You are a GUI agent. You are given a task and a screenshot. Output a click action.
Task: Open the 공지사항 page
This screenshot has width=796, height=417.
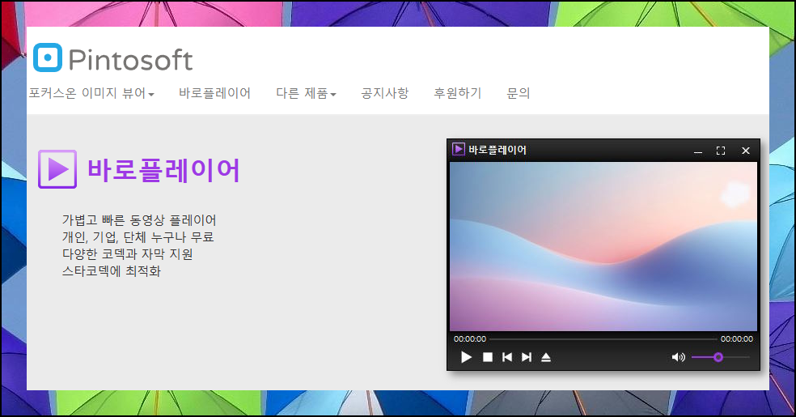tap(385, 93)
